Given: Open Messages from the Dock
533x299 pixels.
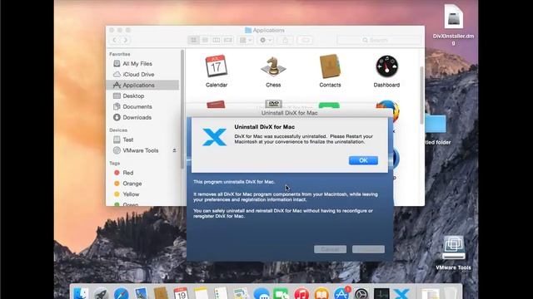Looking at the screenshot, I should (261, 293).
